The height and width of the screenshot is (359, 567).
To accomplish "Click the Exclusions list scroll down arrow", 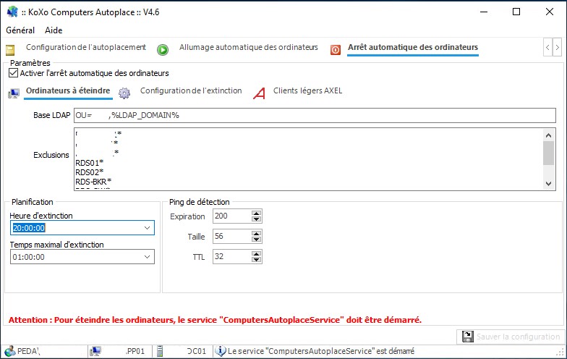I will (x=548, y=184).
